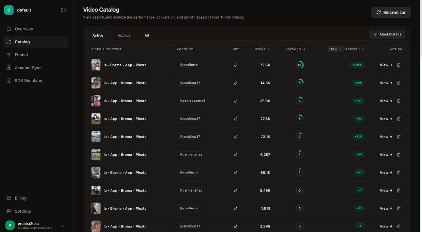The width and height of the screenshot is (422, 232).
Task: Open the 30m growth window dropdown
Action: tap(335, 49)
